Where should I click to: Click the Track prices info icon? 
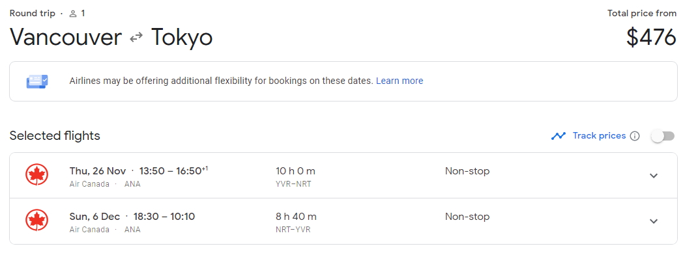(635, 136)
